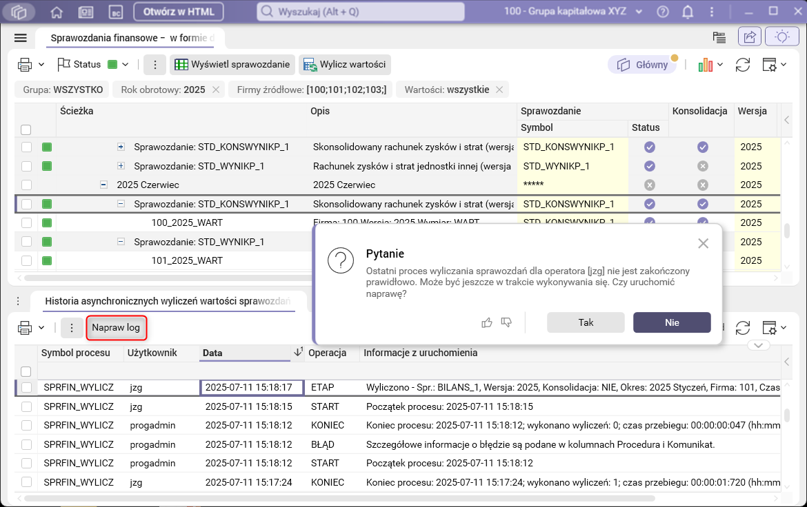Expand the chart type dropdown arrow

click(x=720, y=65)
